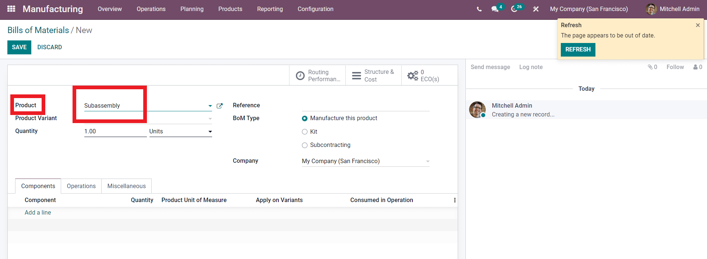Open the Products menu
707x259 pixels.
[230, 9]
